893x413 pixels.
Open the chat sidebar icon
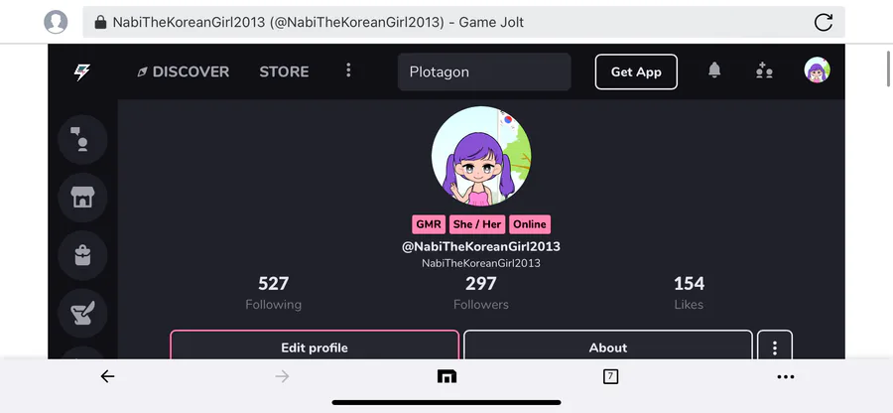coord(82,140)
